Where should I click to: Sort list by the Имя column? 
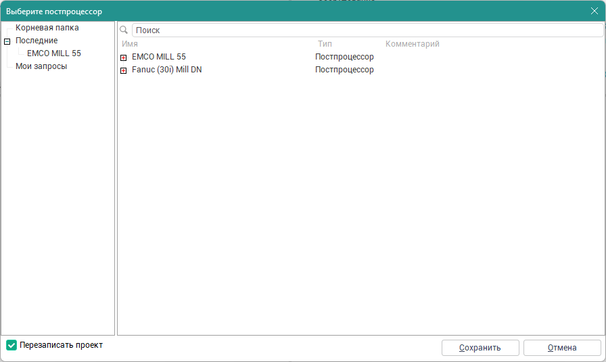(130, 44)
